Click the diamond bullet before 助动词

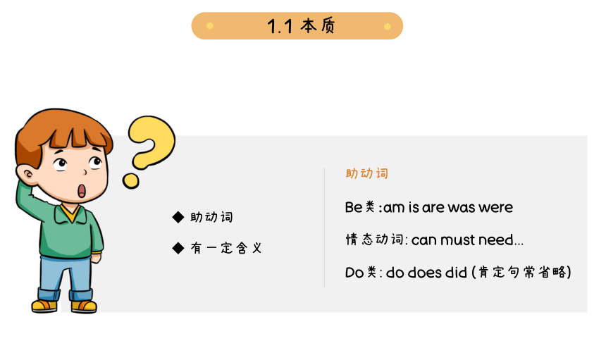point(178,217)
